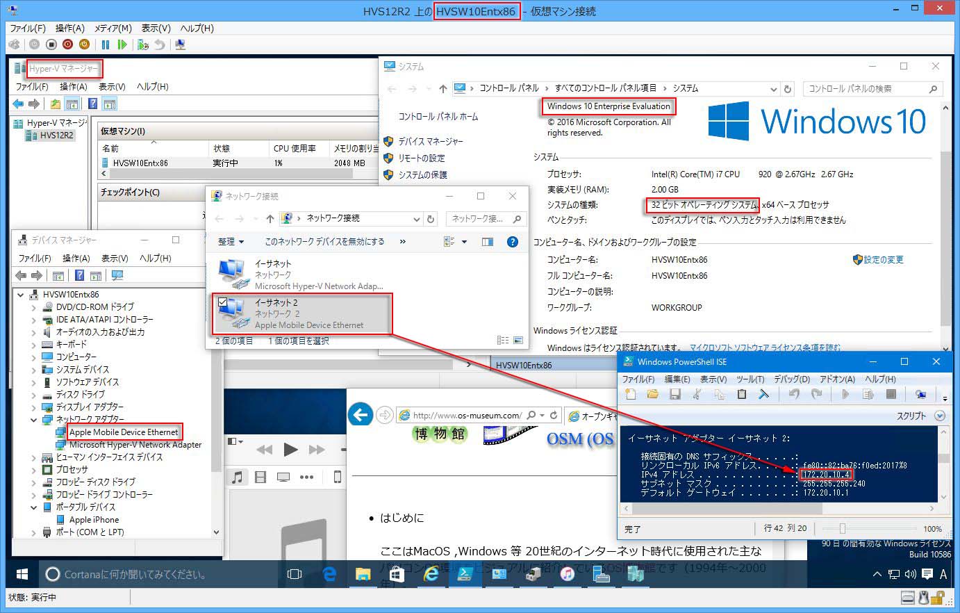Click the up-folder icon in Hyper-V Manager toolbar
Screen dimensions: 960x613
point(55,104)
